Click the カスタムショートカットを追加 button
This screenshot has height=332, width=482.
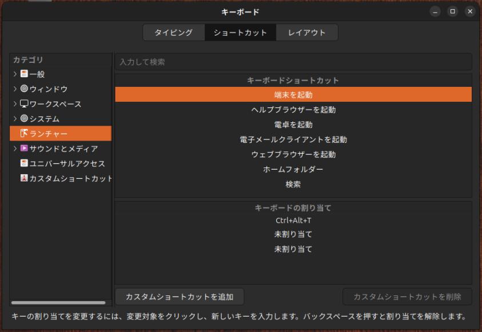180,297
